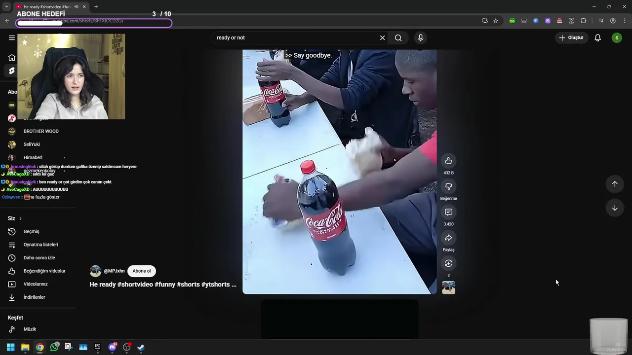
Task: Open Steam from the taskbar
Action: coord(141,347)
